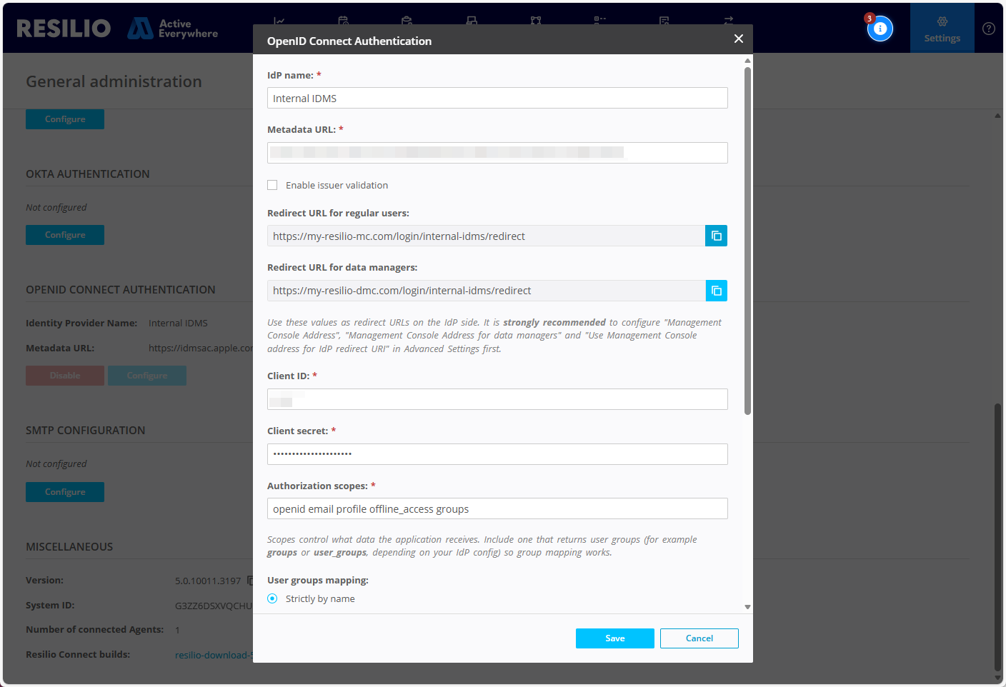Screen dimensions: 1006x687
Task: Open Settings gear in top navigation
Action: 942,29
